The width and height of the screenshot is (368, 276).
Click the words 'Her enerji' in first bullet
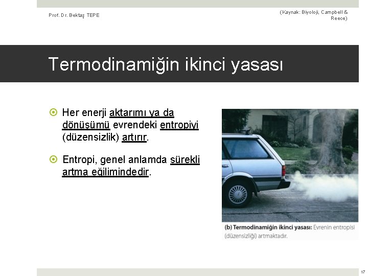pos(84,113)
